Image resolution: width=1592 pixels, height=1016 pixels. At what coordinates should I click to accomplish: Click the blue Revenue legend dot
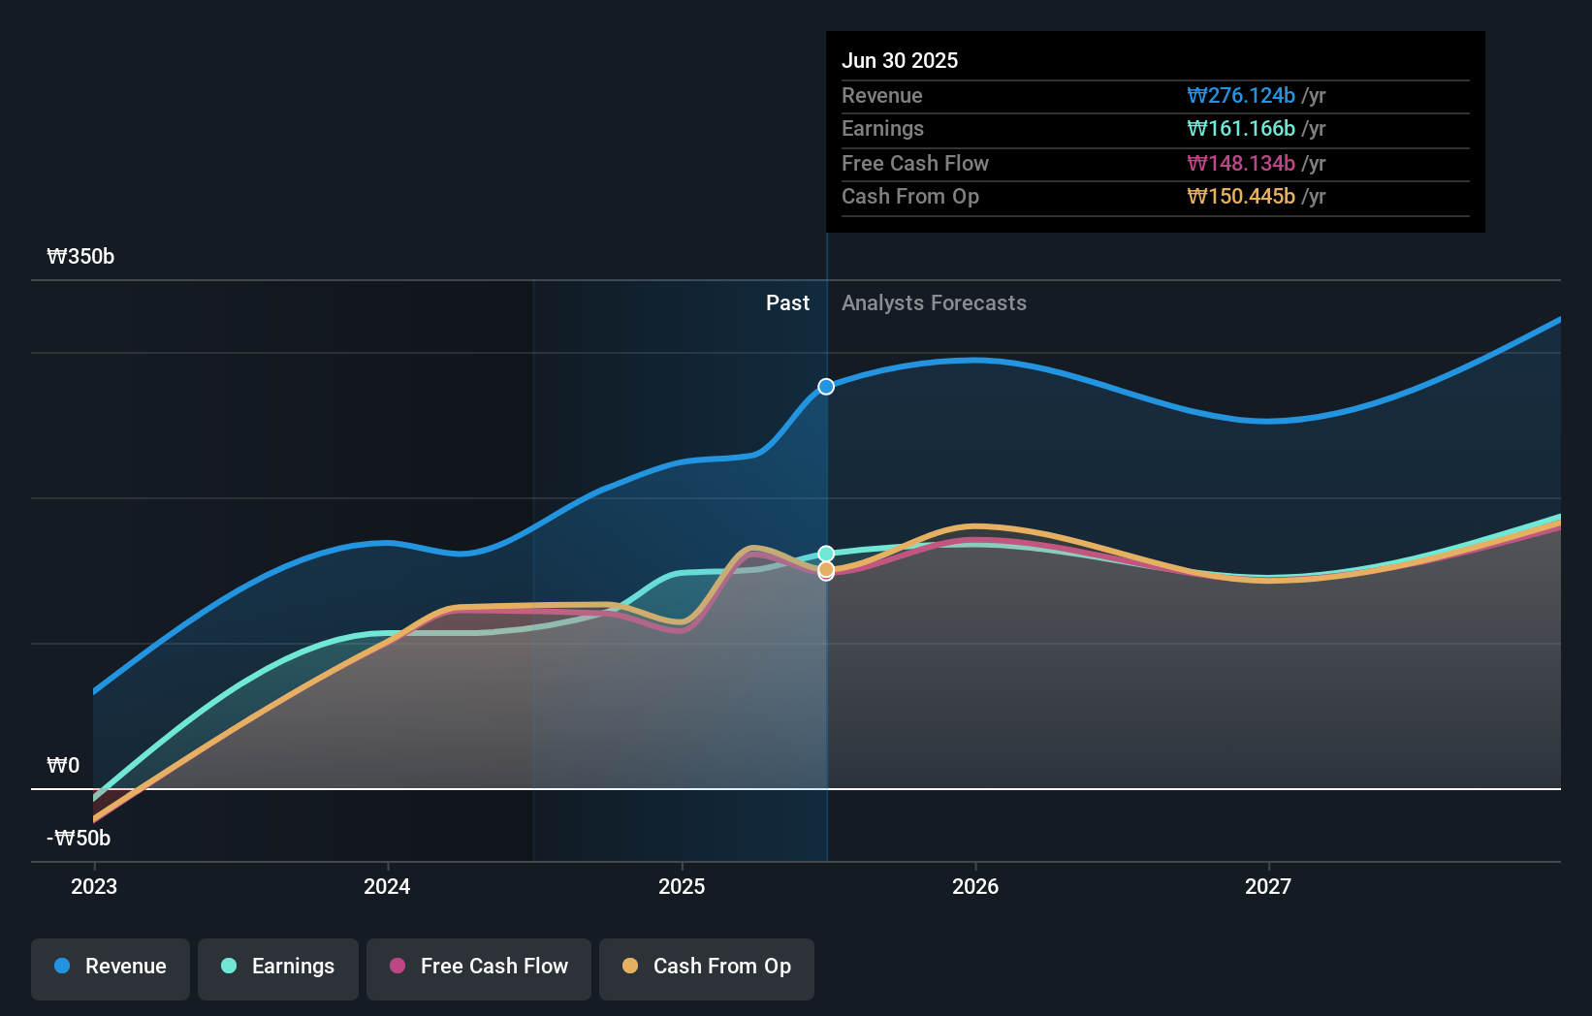tap(60, 967)
